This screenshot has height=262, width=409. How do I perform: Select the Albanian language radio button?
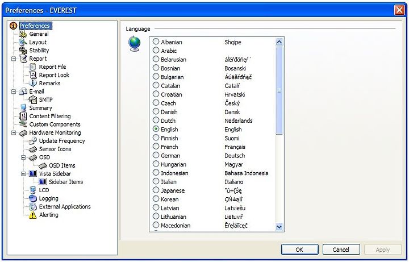[x=156, y=41]
